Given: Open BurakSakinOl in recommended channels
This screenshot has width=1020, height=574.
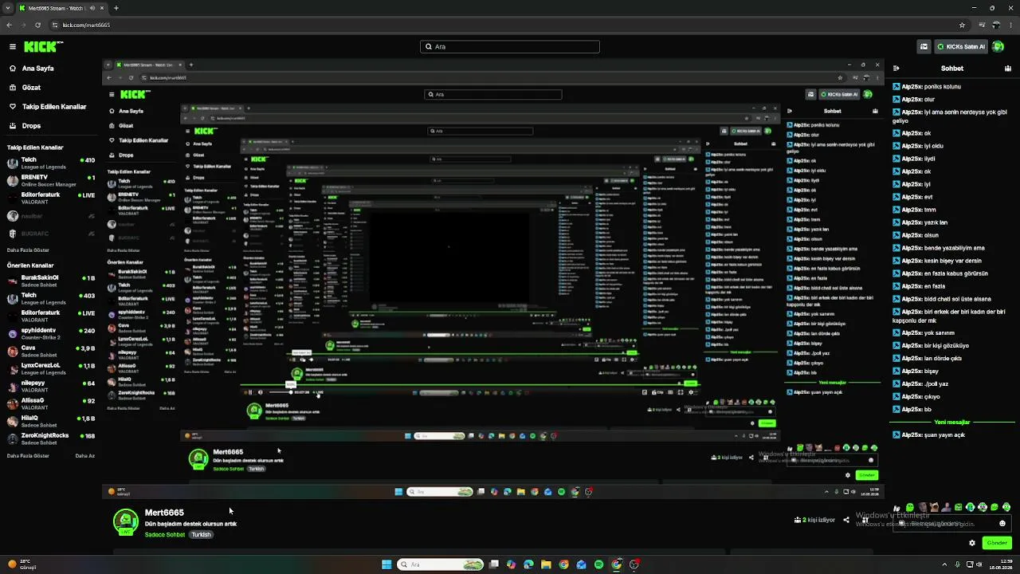Looking at the screenshot, I should pyautogui.click(x=49, y=281).
